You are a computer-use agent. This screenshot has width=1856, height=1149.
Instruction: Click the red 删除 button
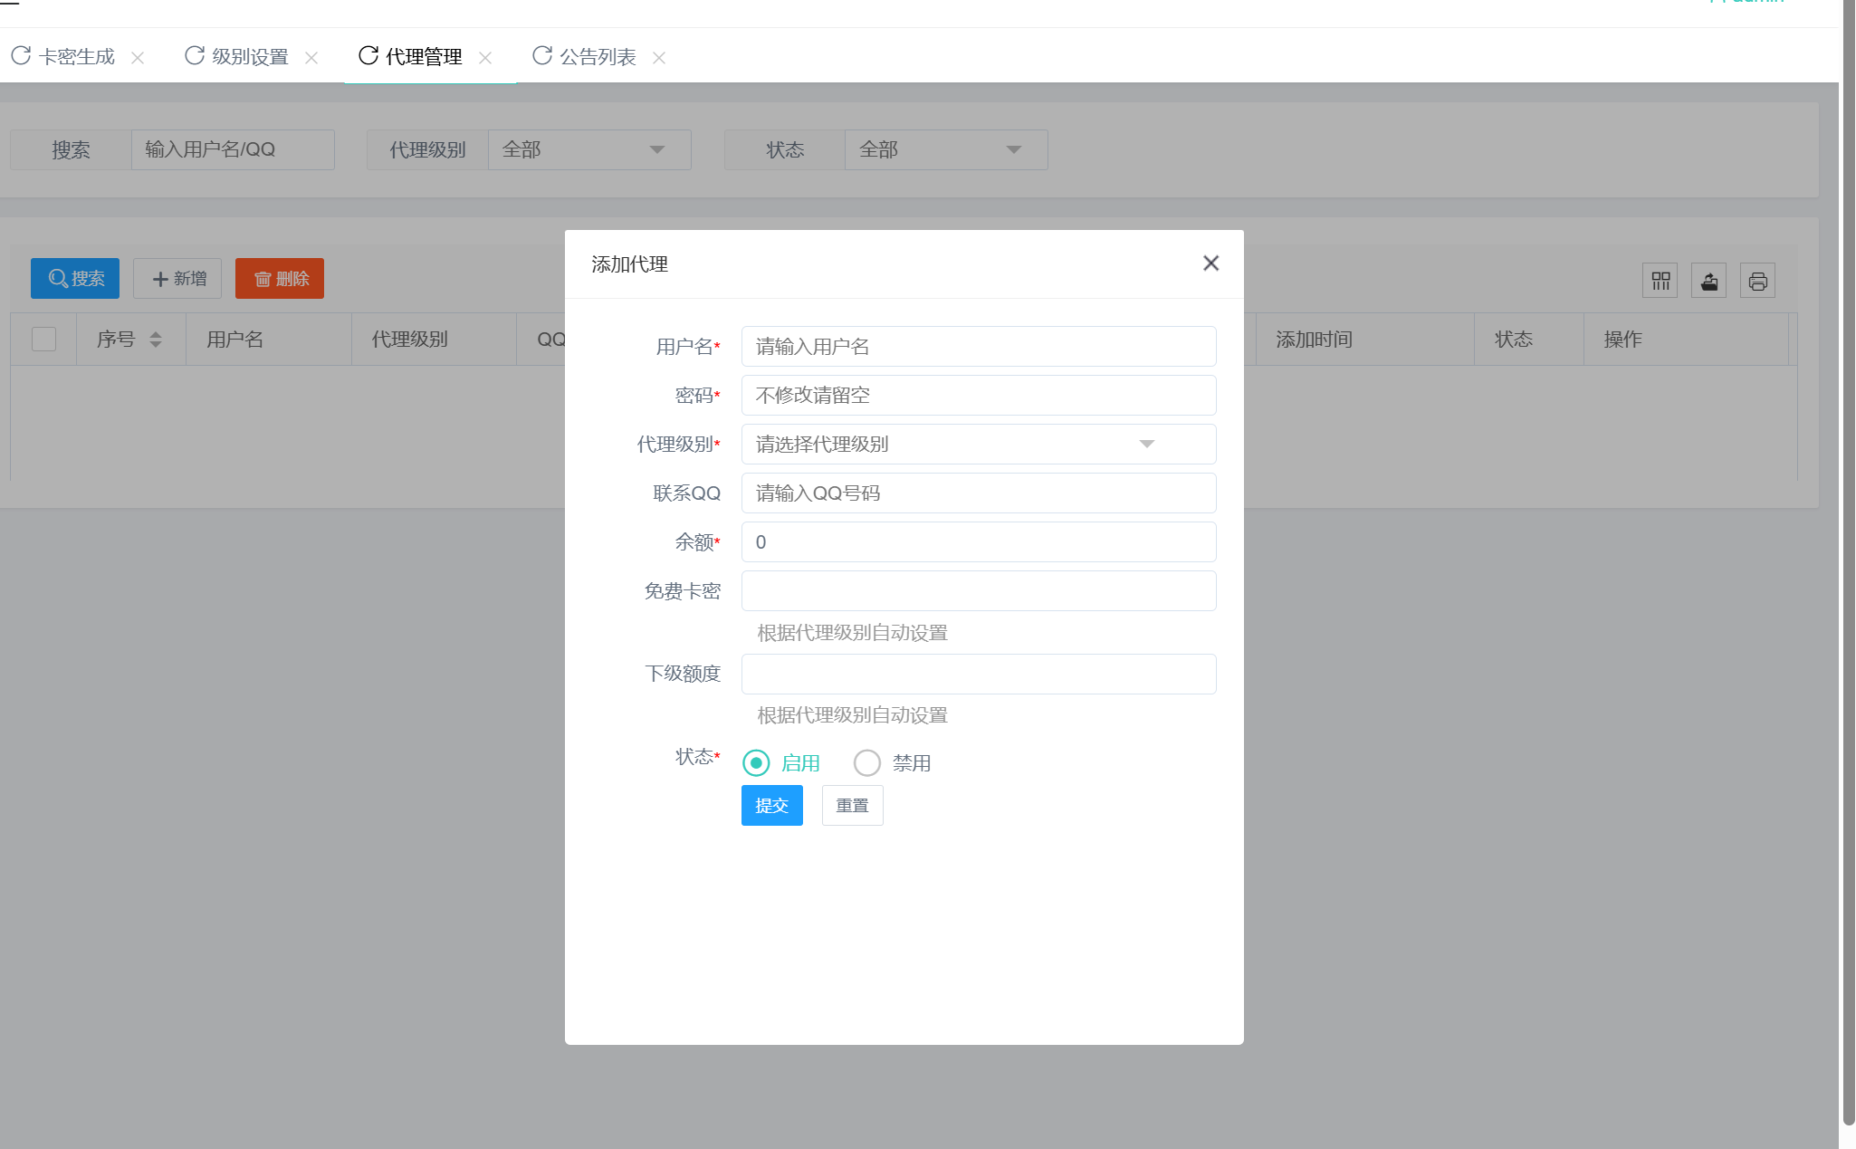click(280, 279)
